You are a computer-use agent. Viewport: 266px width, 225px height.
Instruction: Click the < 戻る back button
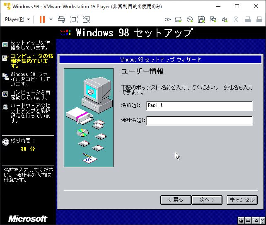[176, 200]
